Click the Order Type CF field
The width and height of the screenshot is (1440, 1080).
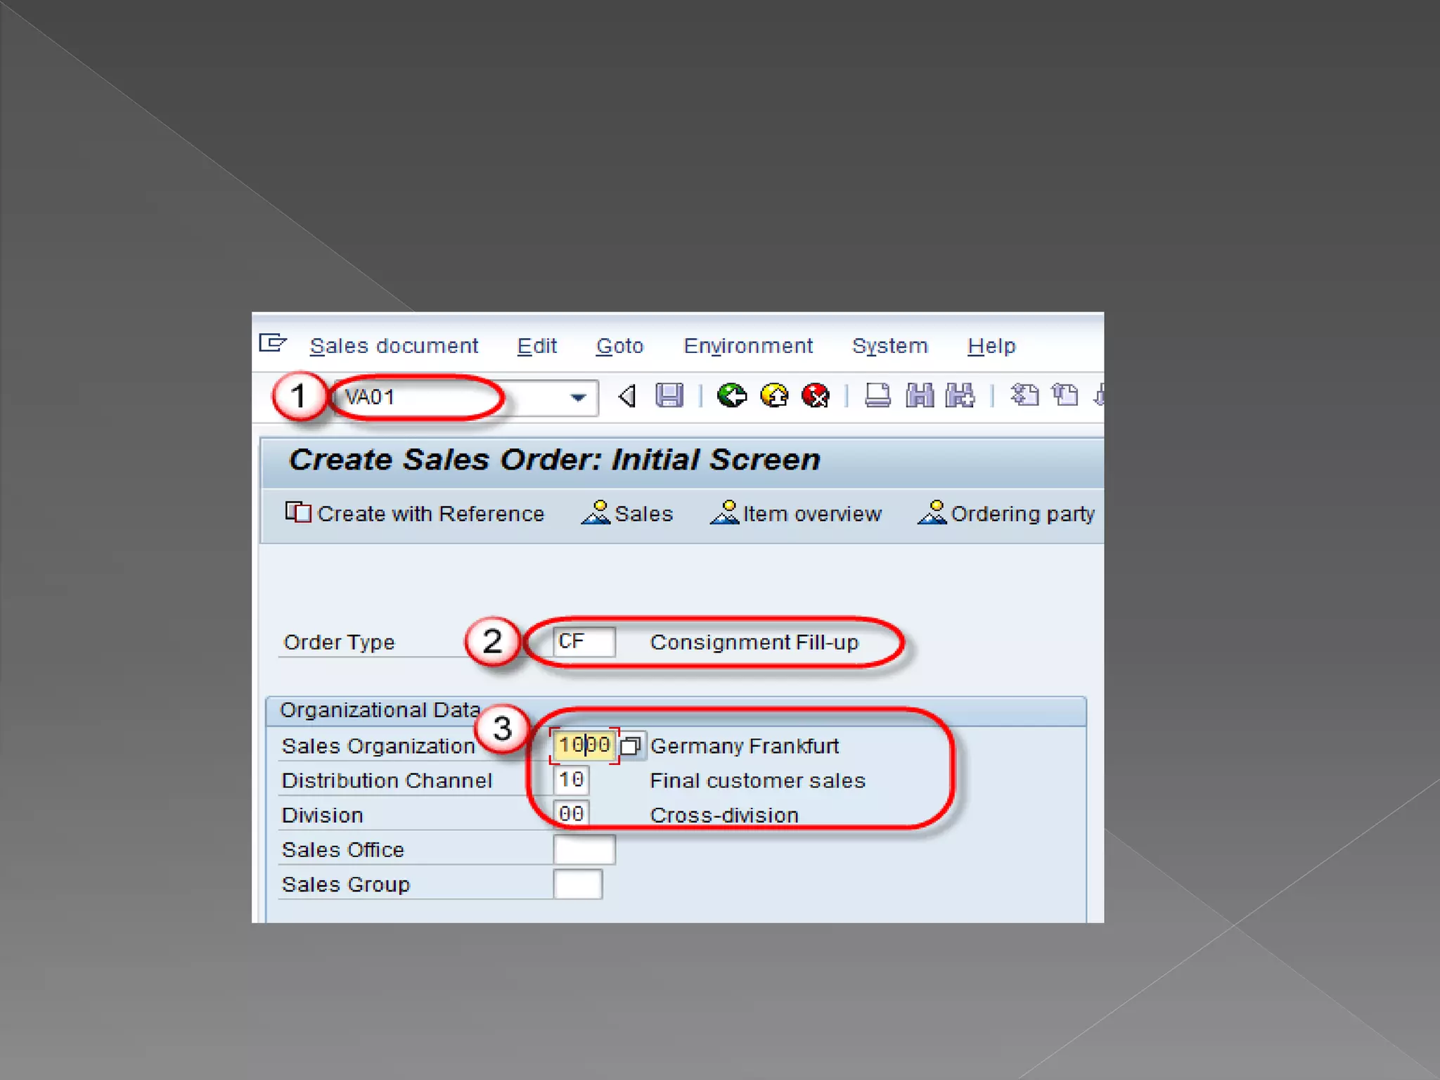point(584,642)
